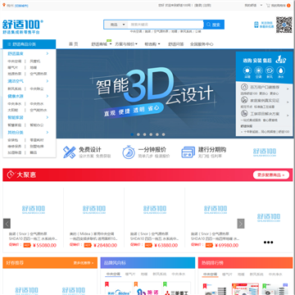Viewport: 295px width, 295px height.
Task: Switch to 暖气片 tab under 品牌风向标
Action: tap(130, 274)
